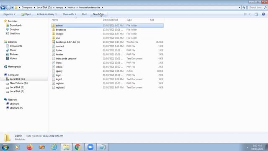Select the index1 PHP file
This screenshot has height=151, width=268.
pos(107,67)
